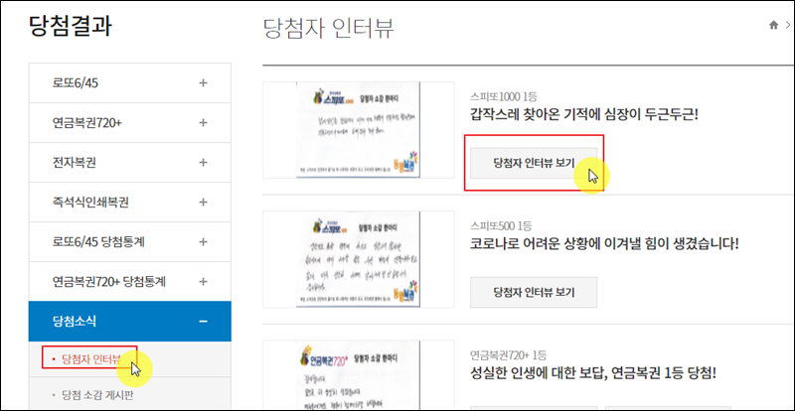Open the 연금복권720+ sidebar menu
The width and height of the screenshot is (795, 411).
click(130, 123)
